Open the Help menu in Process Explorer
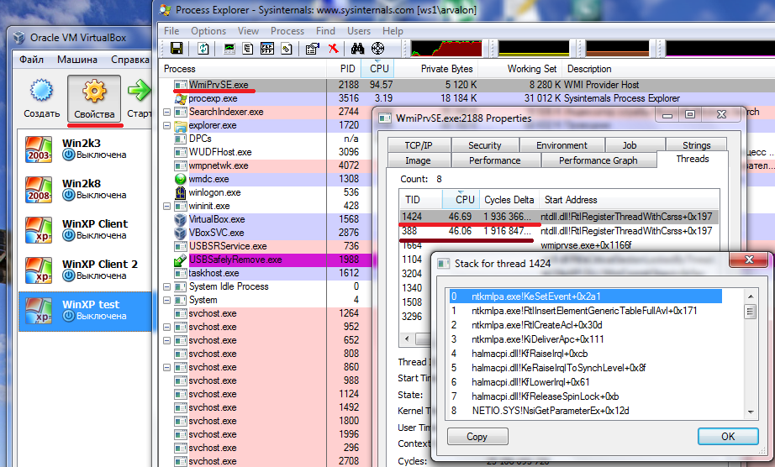The width and height of the screenshot is (775, 467). coord(393,30)
